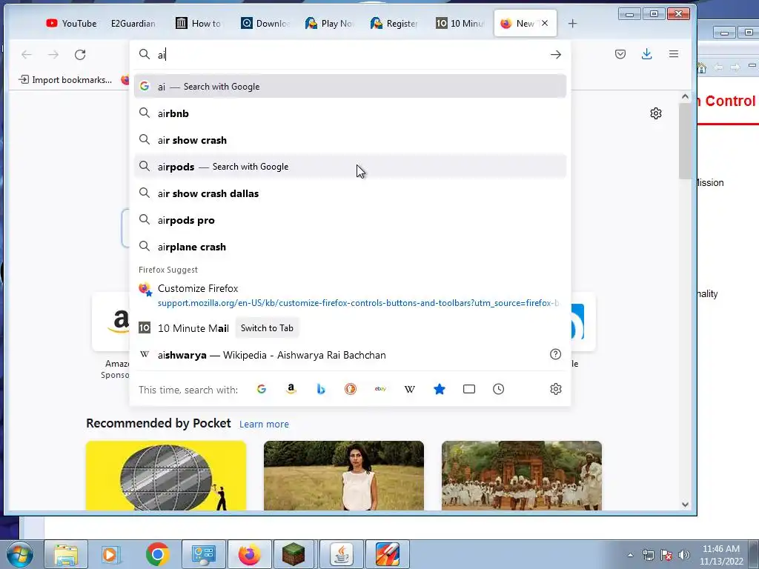759x569 pixels.
Task: Click Switch to Tab for 10 Minute Mail
Action: point(267,328)
